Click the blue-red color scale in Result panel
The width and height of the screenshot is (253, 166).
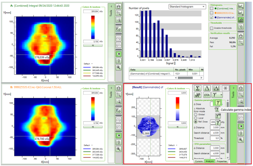point(177,109)
